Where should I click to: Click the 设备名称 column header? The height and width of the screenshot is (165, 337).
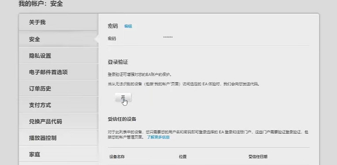coord(117,157)
